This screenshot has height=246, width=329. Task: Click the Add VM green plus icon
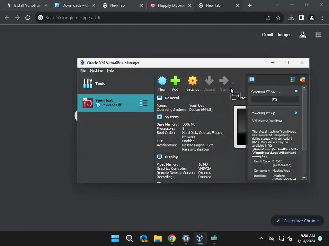pyautogui.click(x=175, y=84)
